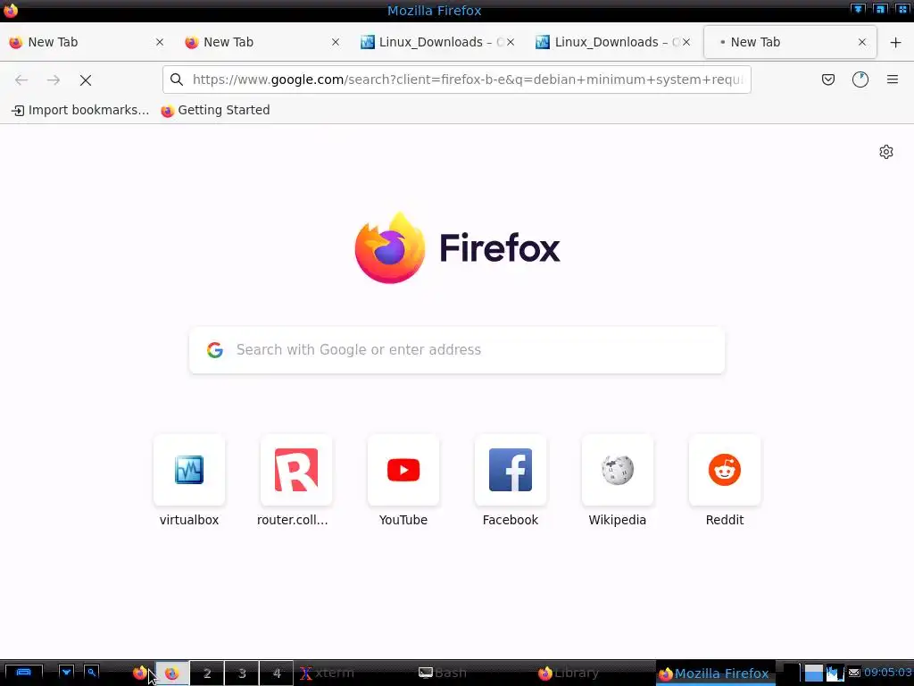Click the titlebar shade window button
This screenshot has height=686, width=914.
coord(858,9)
